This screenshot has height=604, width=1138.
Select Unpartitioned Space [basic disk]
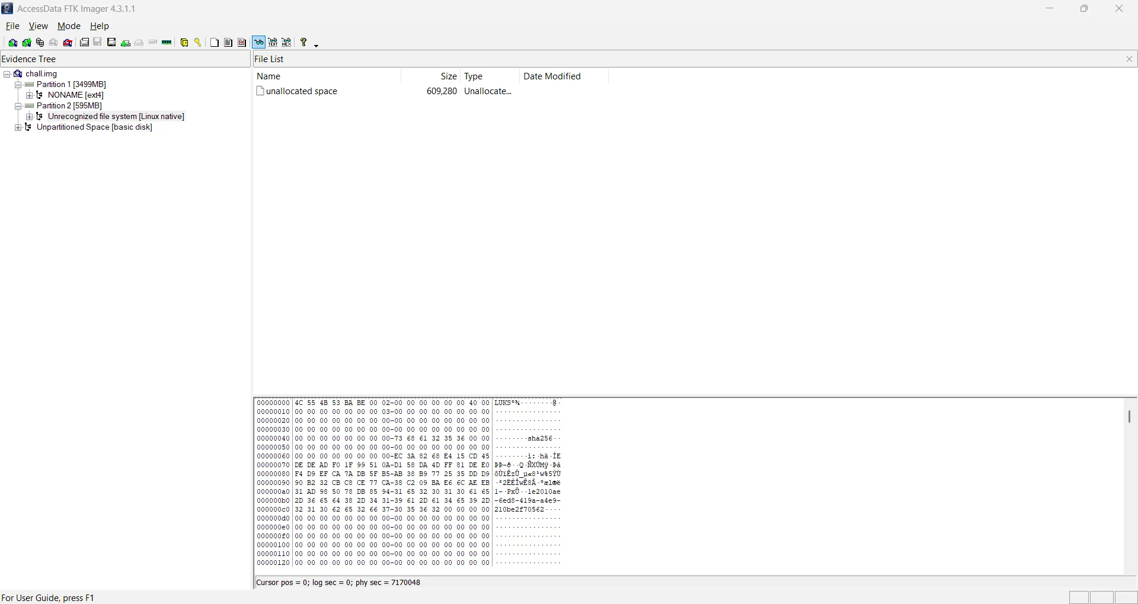95,127
